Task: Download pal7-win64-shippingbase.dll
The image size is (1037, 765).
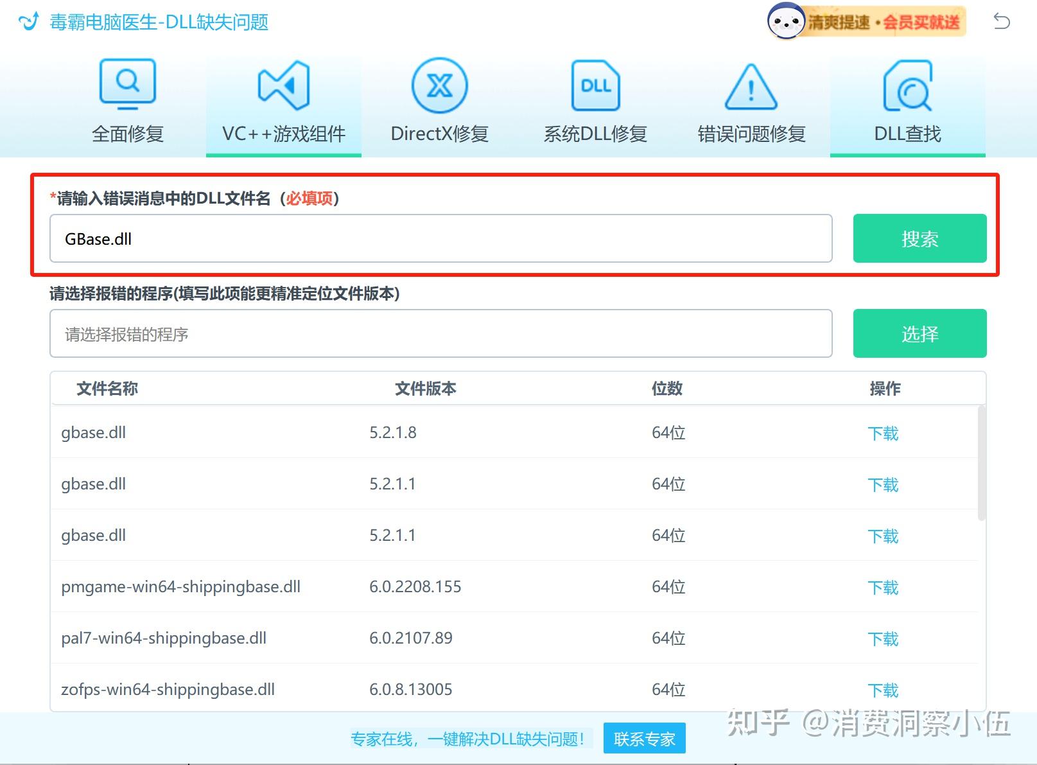Action: pos(883,638)
